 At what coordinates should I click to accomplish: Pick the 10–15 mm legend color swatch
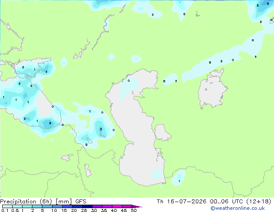pos(57,206)
